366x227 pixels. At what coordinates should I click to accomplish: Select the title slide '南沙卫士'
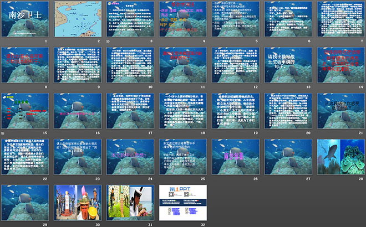[x=23, y=19]
